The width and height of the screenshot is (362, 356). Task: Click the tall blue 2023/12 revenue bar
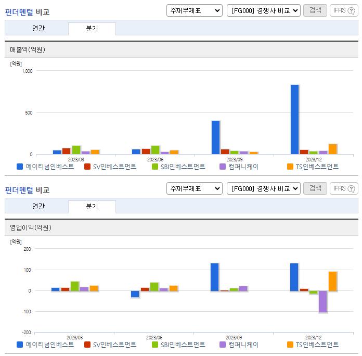(x=294, y=119)
